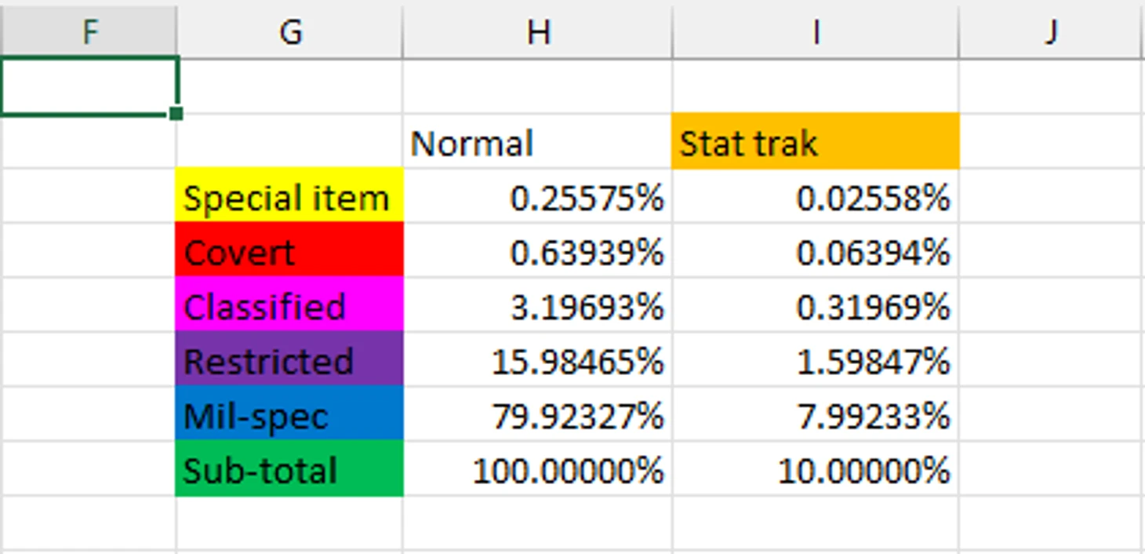Select the orange Stat trak cell
The image size is (1145, 554).
[x=816, y=141]
